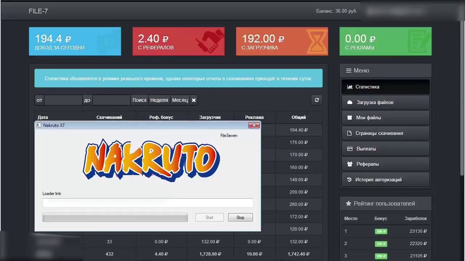
Task: Open the История авторизаций menu item
Action: pos(385,179)
